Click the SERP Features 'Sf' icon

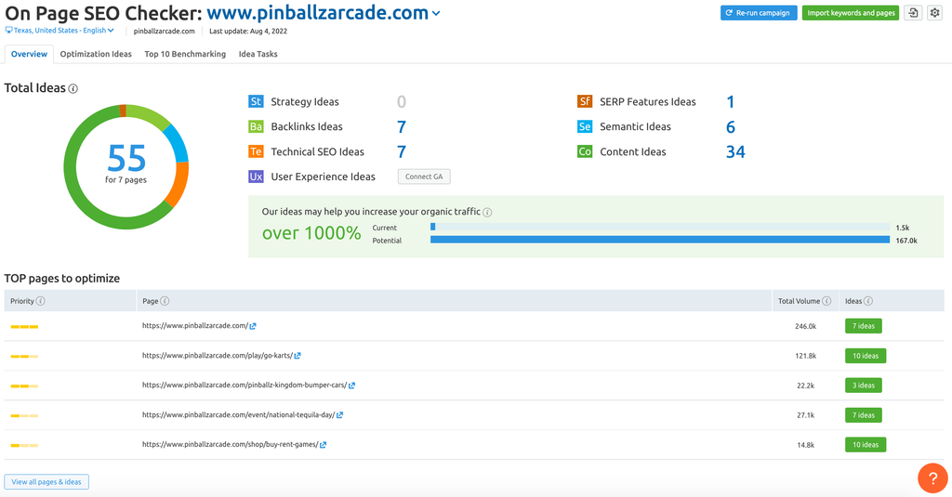pyautogui.click(x=585, y=101)
